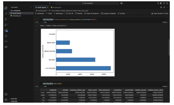Click the train_test_split breadcrumb item
The height and width of the screenshot is (105, 174).
[x=69, y=11]
